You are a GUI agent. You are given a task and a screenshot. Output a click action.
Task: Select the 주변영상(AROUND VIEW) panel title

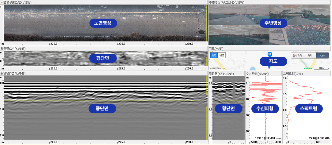pyautogui.click(x=227, y=2)
